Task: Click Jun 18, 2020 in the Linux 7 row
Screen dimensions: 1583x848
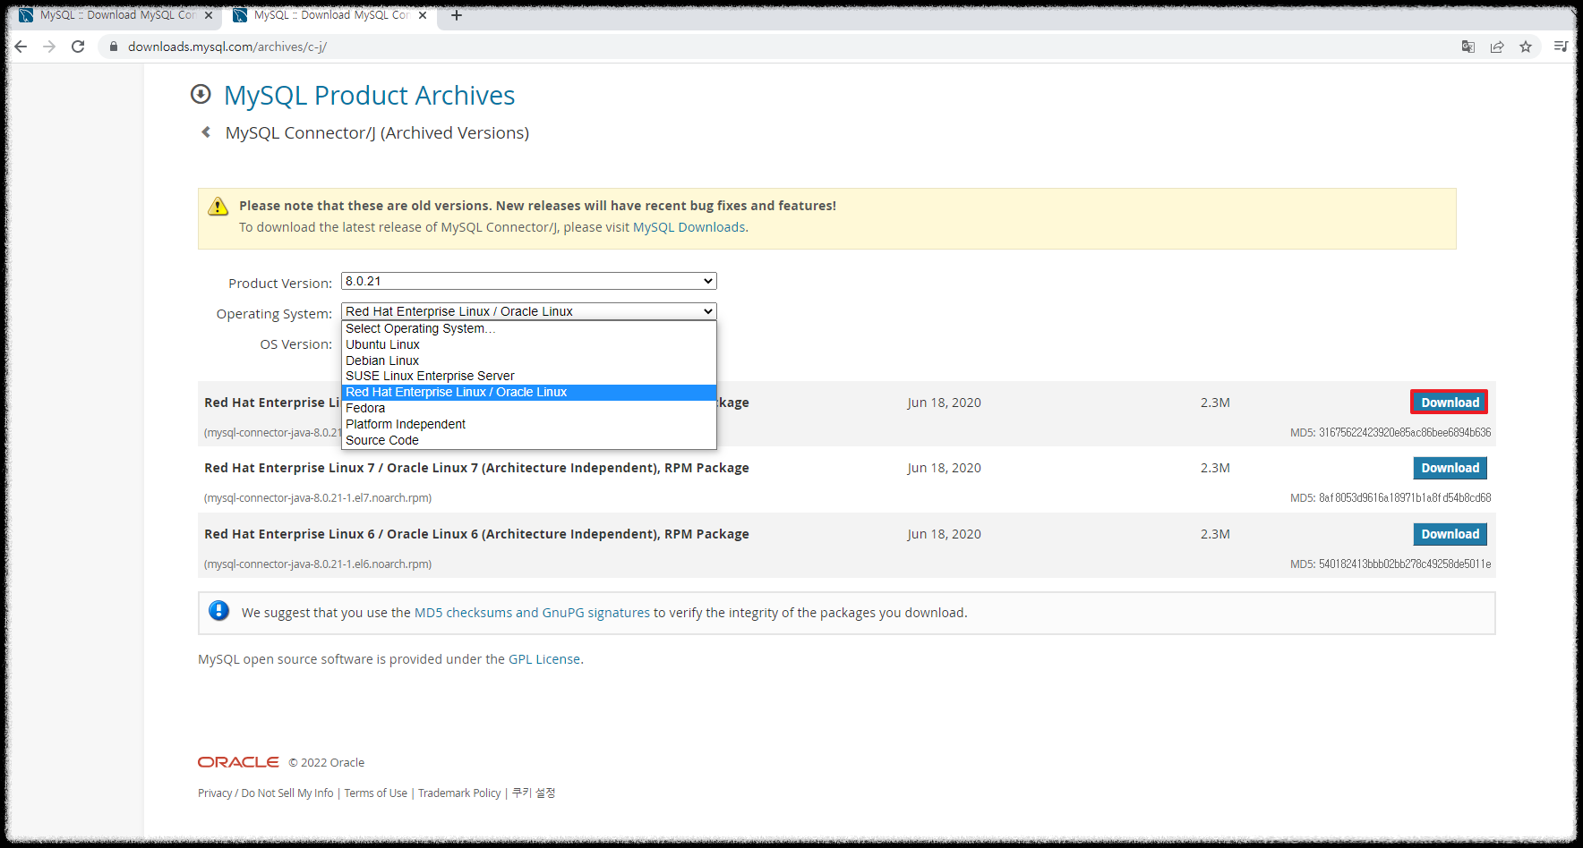Action: [944, 468]
